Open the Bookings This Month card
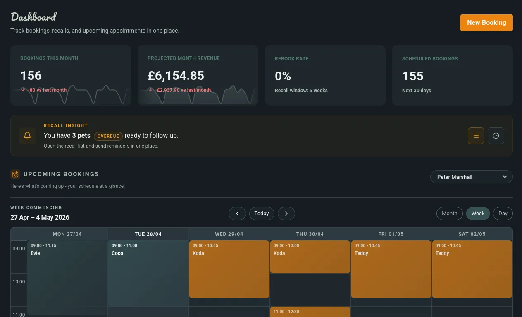This screenshot has height=317, width=522. pyautogui.click(x=71, y=75)
